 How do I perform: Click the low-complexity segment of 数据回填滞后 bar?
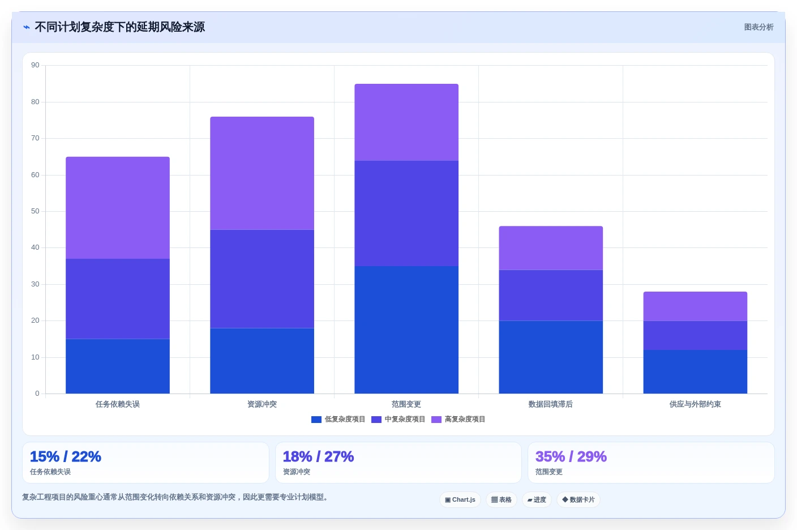tap(551, 357)
